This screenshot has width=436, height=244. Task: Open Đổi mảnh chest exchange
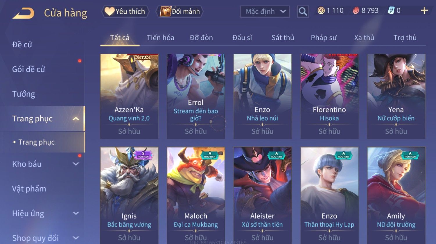[180, 12]
